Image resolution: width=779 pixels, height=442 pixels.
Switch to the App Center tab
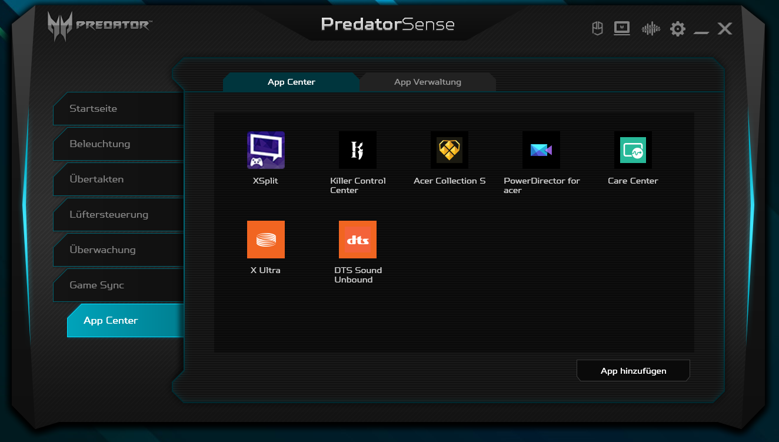[x=291, y=82]
